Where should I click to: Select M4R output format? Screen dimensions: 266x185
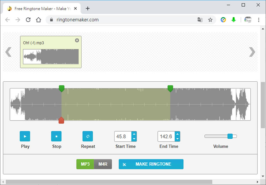click(x=103, y=164)
